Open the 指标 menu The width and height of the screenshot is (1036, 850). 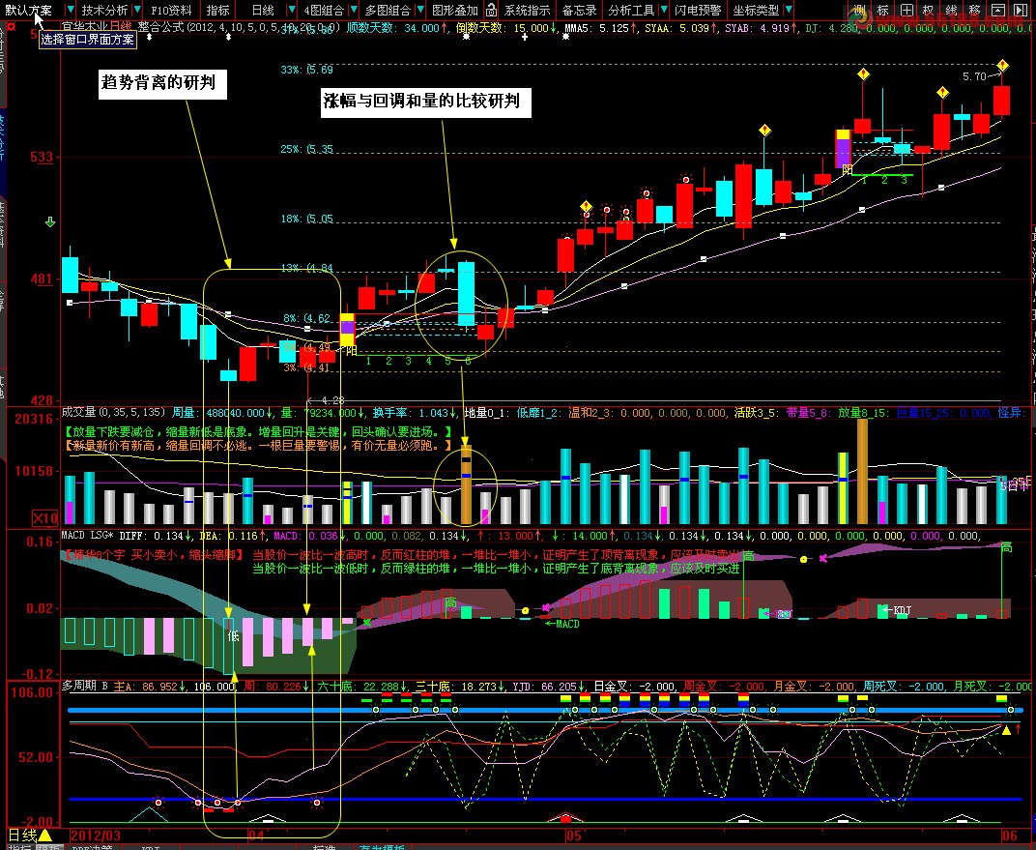(217, 10)
